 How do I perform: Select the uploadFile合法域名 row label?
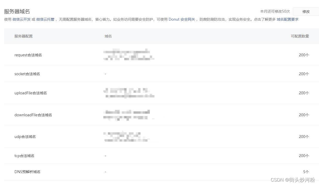tap(30, 93)
